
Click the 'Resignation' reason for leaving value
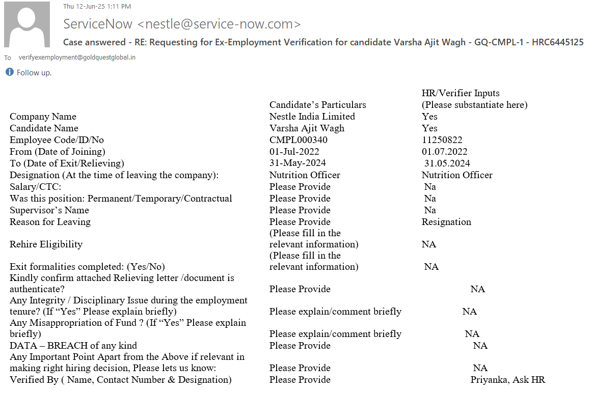click(446, 222)
